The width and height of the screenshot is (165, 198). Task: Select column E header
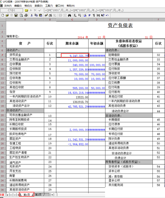(x=129, y=20)
